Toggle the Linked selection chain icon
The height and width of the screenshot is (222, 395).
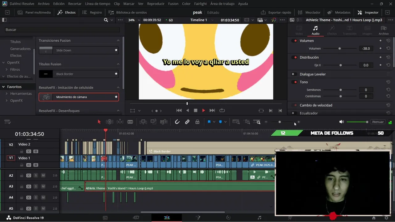coord(187,122)
